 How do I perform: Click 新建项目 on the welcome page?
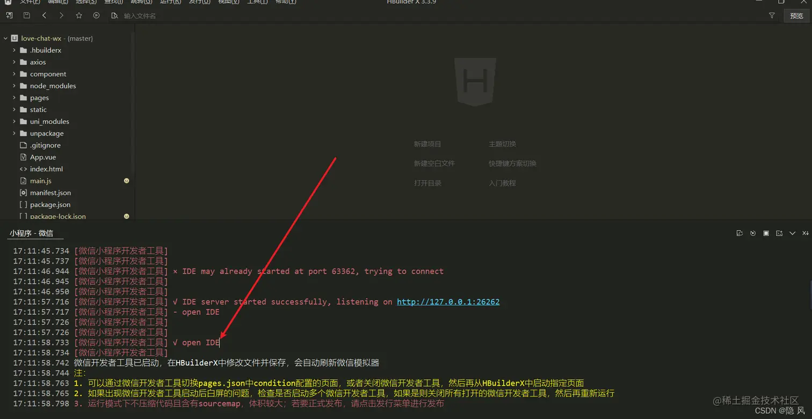pyautogui.click(x=427, y=144)
